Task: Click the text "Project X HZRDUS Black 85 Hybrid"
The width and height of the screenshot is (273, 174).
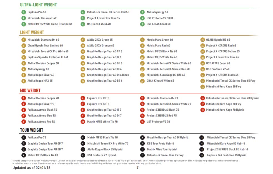Action: point(227,149)
